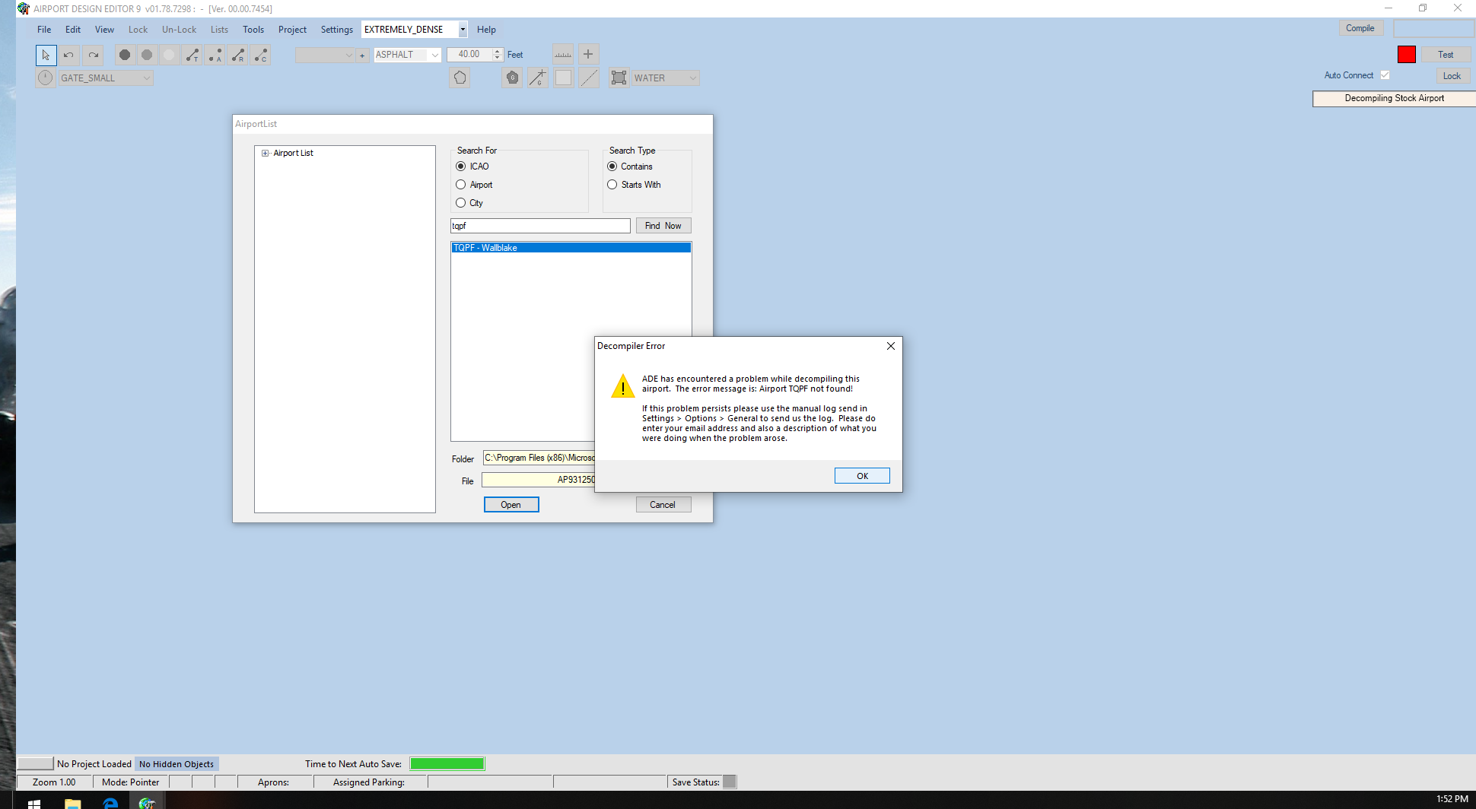Click the small plus button by empty combo
Image resolution: width=1476 pixels, height=809 pixels.
click(x=362, y=55)
